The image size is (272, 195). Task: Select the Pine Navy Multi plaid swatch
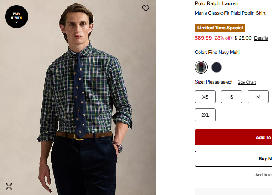201,67
